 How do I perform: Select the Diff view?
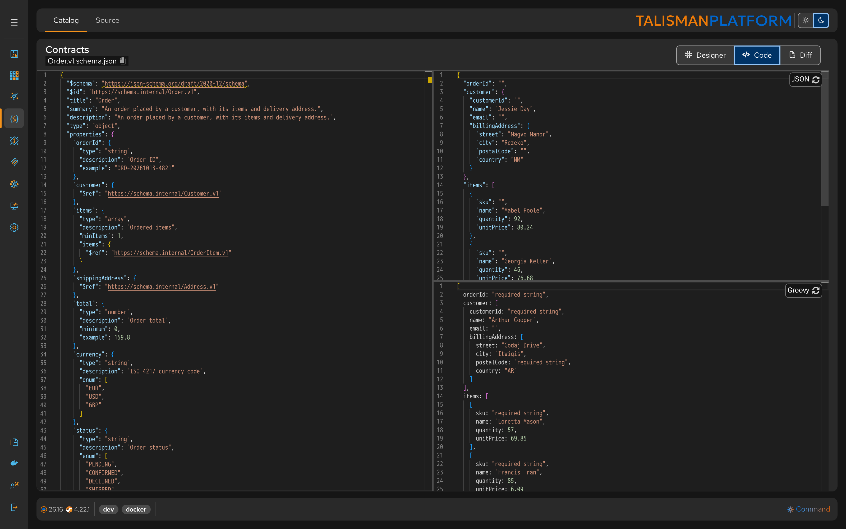click(x=800, y=55)
